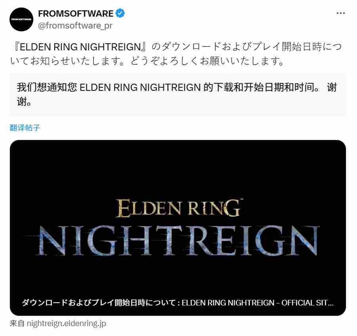The image size is (357, 336).
Task: Click the gold ELDEN RING logo in card
Action: point(178,208)
